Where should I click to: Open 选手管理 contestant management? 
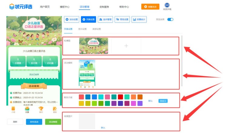pos(105,20)
